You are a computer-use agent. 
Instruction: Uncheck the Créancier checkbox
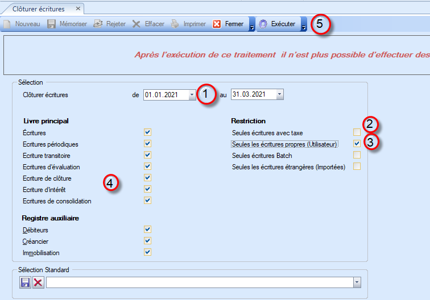tap(147, 241)
